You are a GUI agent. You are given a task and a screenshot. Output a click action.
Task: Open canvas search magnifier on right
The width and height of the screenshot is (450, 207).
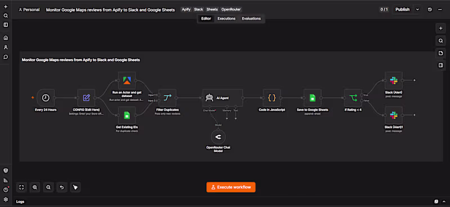440,41
